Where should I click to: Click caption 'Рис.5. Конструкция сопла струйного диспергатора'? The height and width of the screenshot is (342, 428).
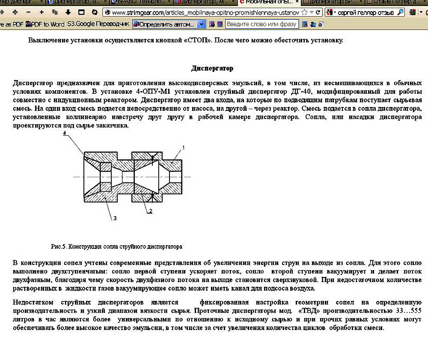click(116, 247)
